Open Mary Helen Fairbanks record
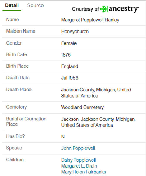Screen dimensions: 146x176 pos(84,172)
